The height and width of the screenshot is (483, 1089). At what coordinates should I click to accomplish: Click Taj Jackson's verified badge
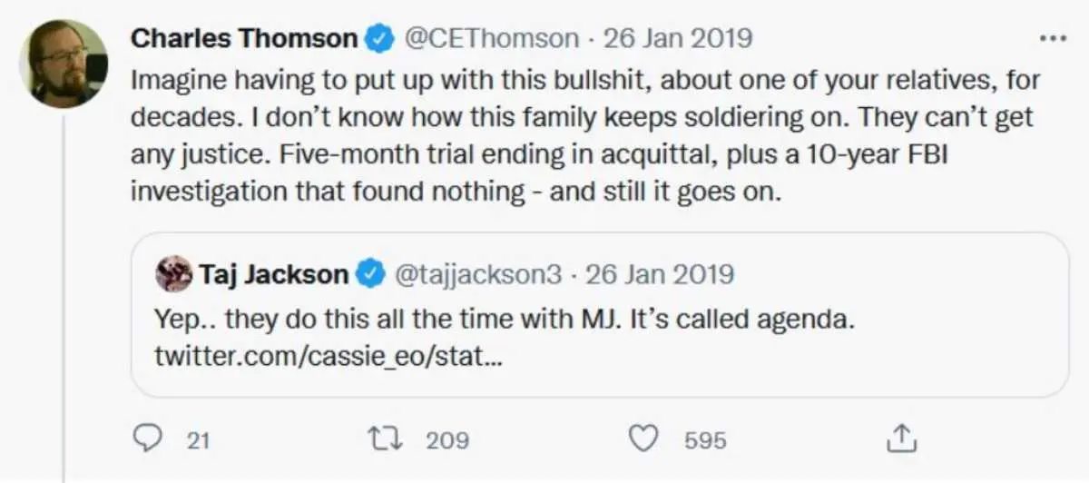pyautogui.click(x=369, y=274)
